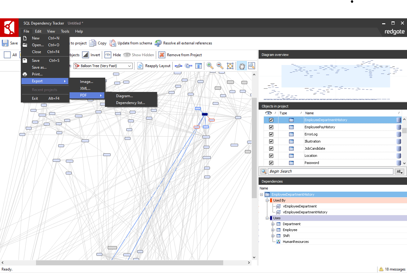Click the objects list scroll down arrow
Image resolution: width=407 pixels, height=273 pixels.
(x=405, y=163)
